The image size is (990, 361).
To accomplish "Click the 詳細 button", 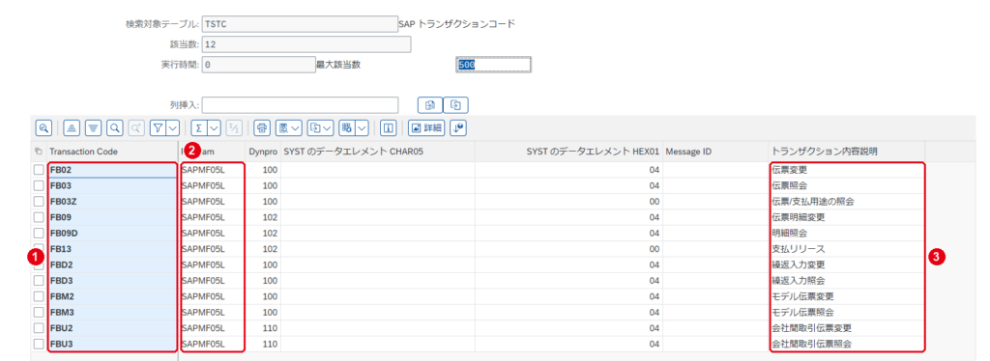I will pyautogui.click(x=426, y=127).
